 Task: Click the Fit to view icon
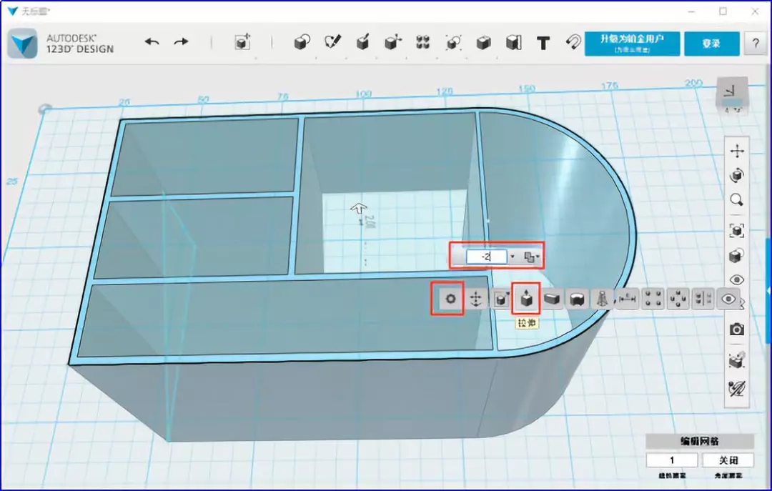coord(736,230)
